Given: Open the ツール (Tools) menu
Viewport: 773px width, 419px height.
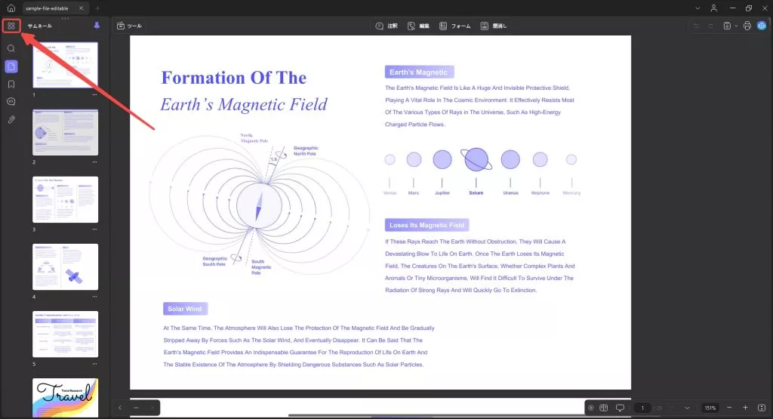Looking at the screenshot, I should coord(129,26).
